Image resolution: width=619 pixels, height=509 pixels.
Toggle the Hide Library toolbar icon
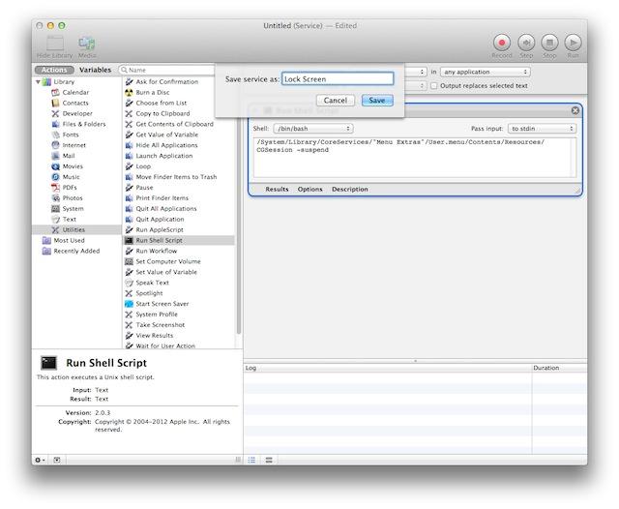click(x=55, y=44)
